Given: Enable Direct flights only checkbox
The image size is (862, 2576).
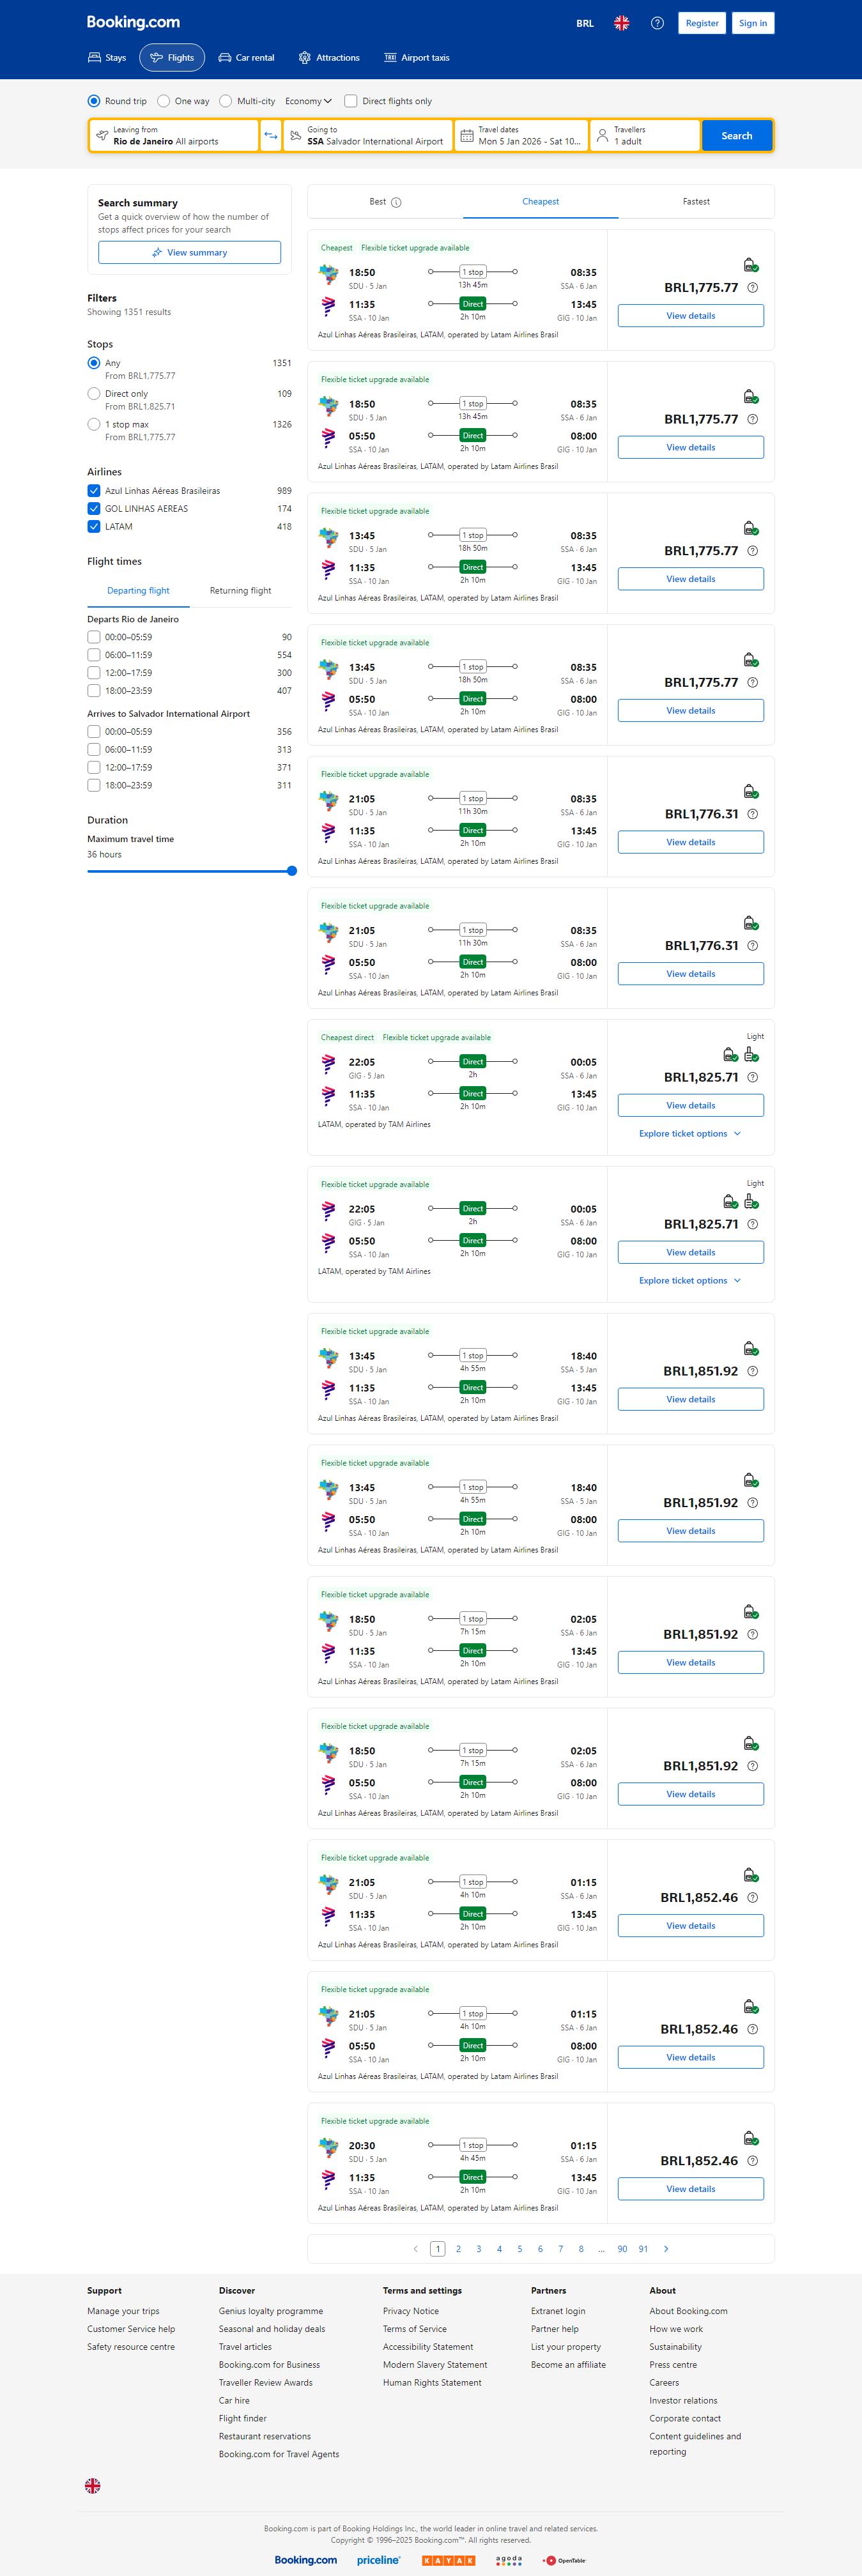Looking at the screenshot, I should tap(351, 101).
